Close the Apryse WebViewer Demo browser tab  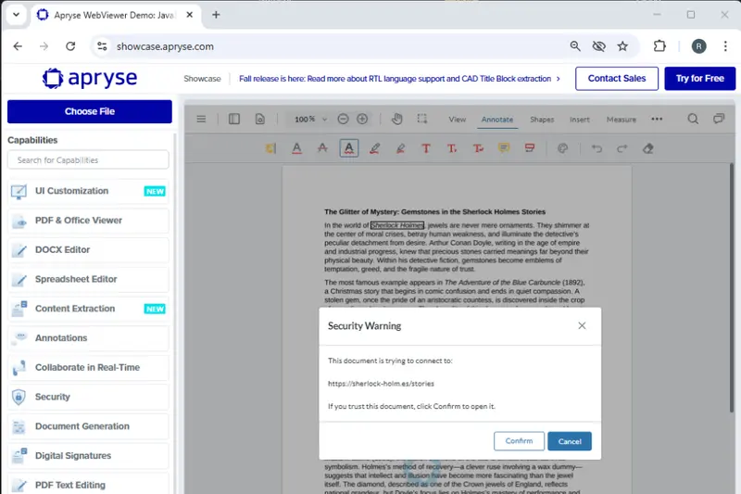click(x=190, y=15)
